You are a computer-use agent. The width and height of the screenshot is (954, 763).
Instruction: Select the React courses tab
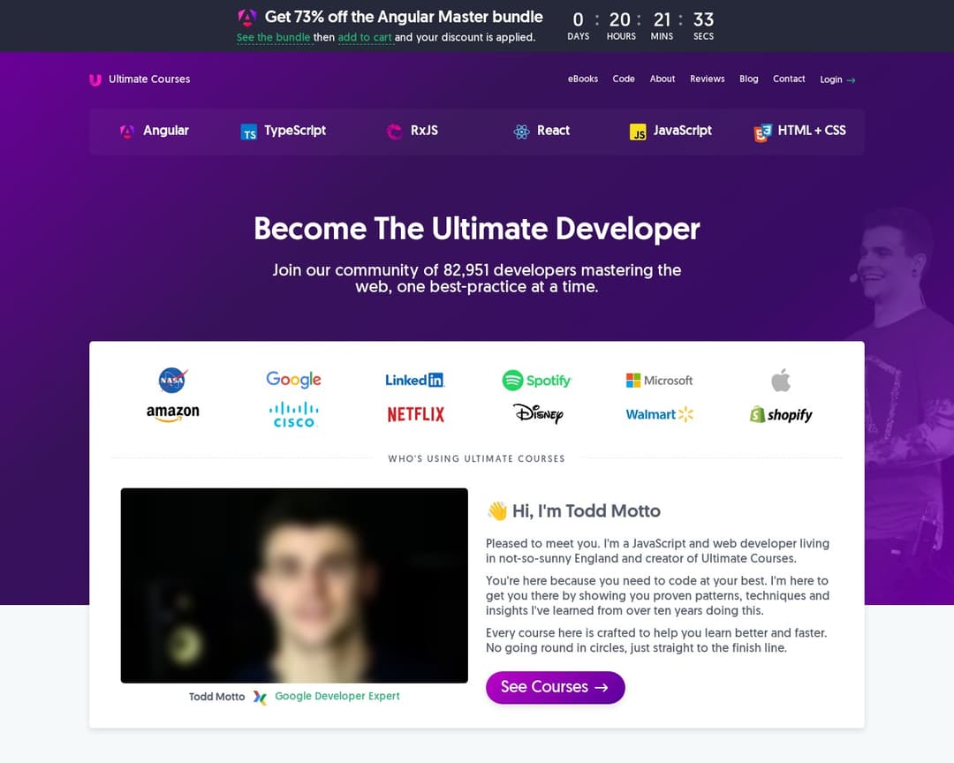tap(541, 131)
